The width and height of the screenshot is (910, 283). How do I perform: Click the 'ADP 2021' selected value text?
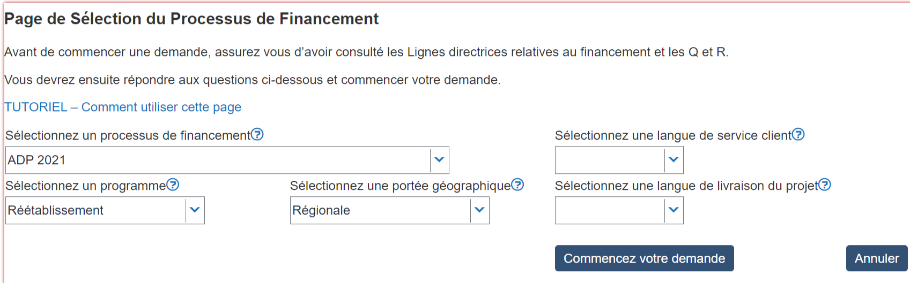36,160
